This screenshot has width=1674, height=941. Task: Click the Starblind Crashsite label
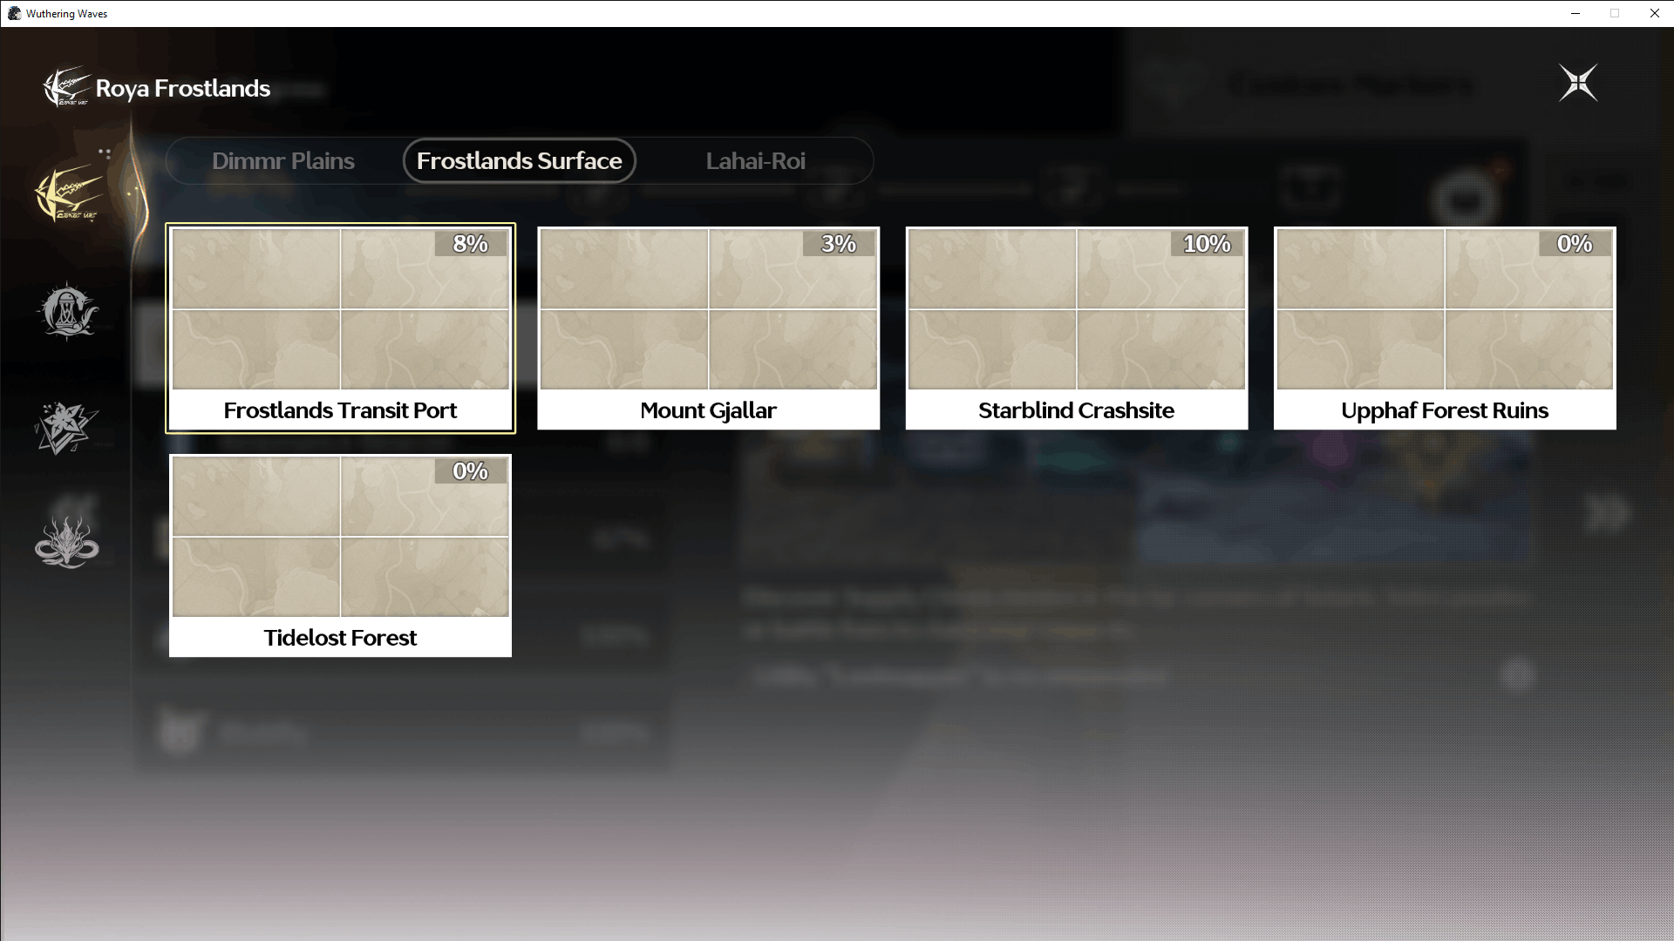(x=1077, y=410)
